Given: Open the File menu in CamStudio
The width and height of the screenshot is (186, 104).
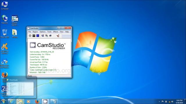Looking at the screenshot, I should point(30,32).
